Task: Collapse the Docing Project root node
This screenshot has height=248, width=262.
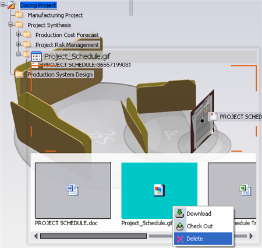Action: [3, 4]
